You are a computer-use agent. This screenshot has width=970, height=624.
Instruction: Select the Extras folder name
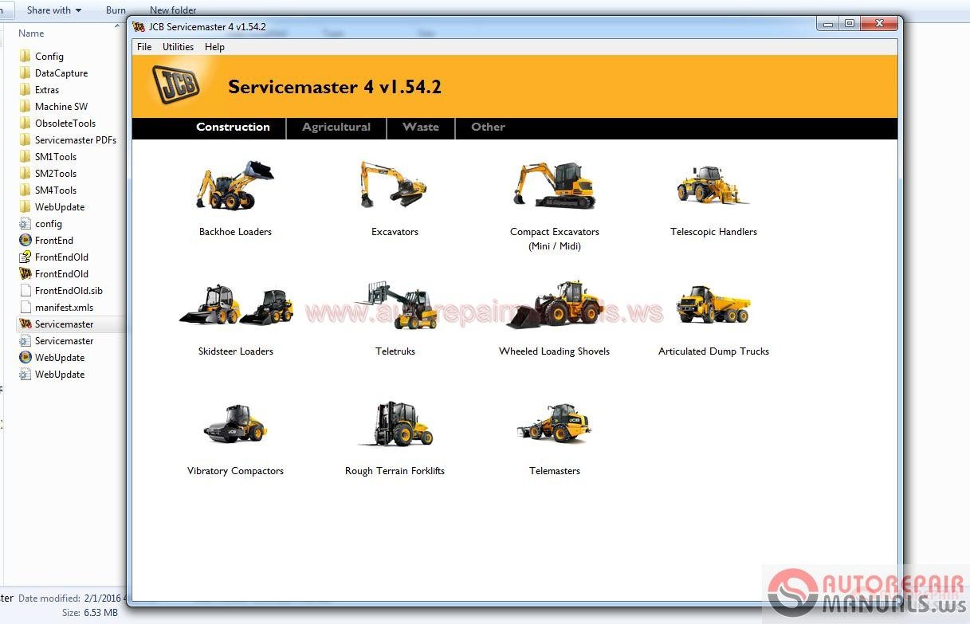(47, 90)
